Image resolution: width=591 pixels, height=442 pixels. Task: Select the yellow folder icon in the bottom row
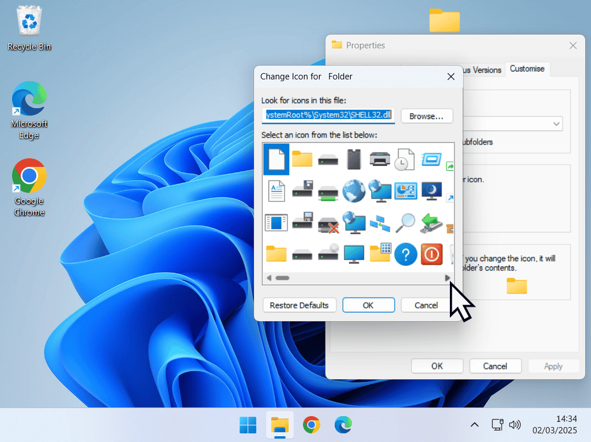pos(276,254)
